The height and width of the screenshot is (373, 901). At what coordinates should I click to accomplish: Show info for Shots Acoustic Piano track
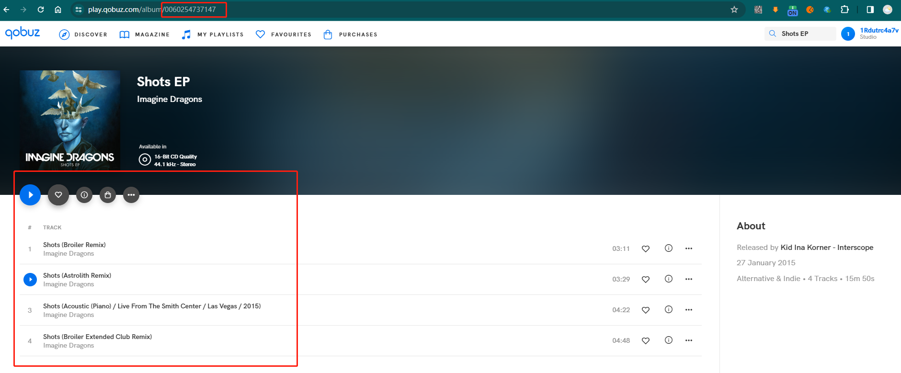[x=669, y=309]
